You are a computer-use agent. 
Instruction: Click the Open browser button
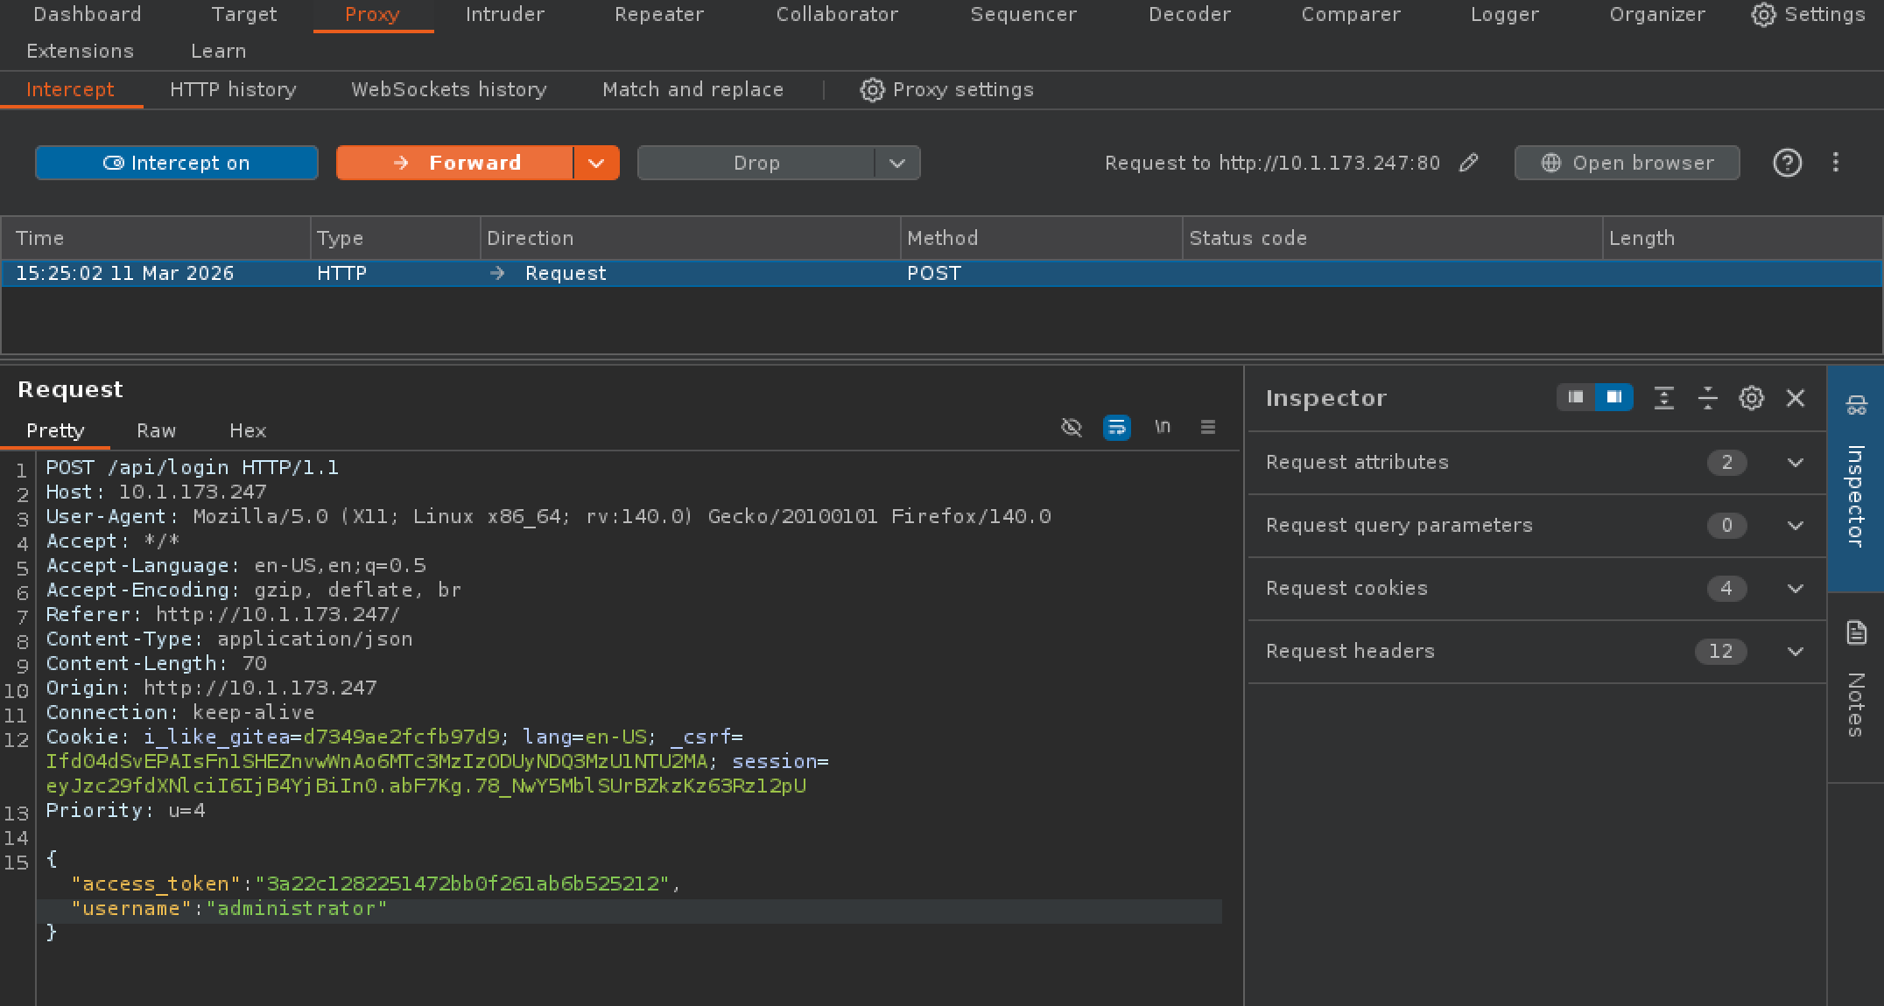click(1627, 163)
